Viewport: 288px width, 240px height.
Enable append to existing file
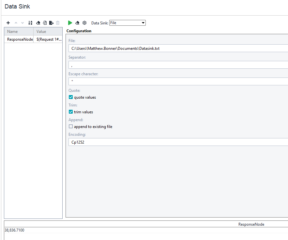coord(71,126)
